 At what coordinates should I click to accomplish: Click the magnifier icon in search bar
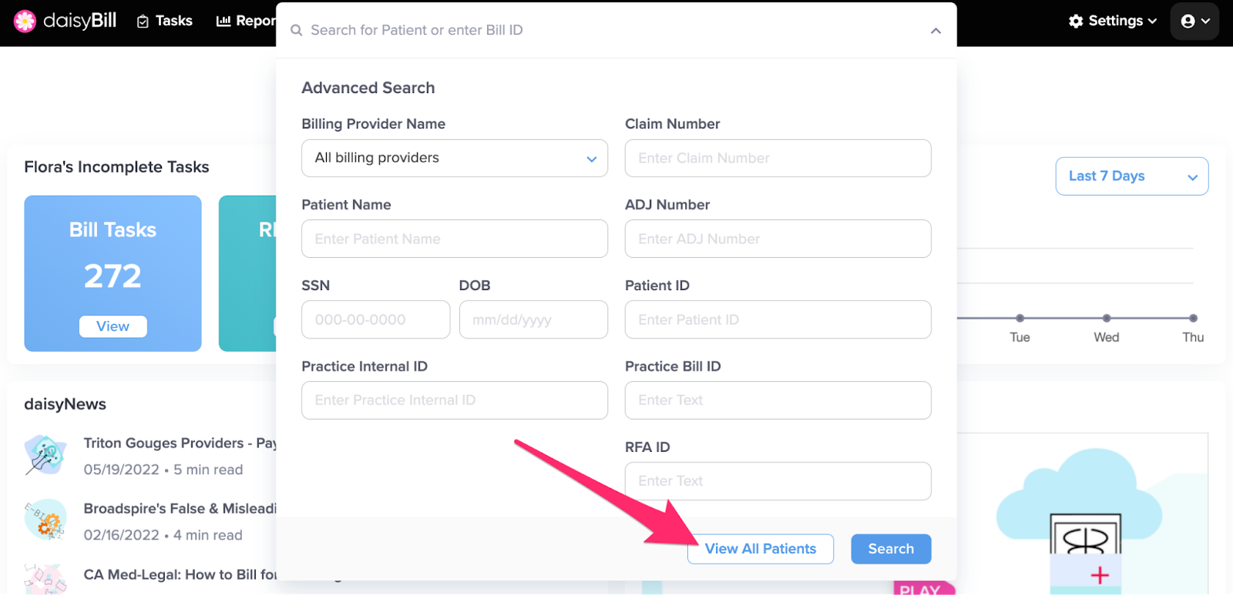(296, 31)
